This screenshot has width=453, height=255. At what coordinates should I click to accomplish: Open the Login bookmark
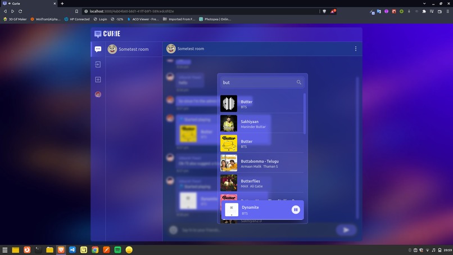pyautogui.click(x=100, y=19)
